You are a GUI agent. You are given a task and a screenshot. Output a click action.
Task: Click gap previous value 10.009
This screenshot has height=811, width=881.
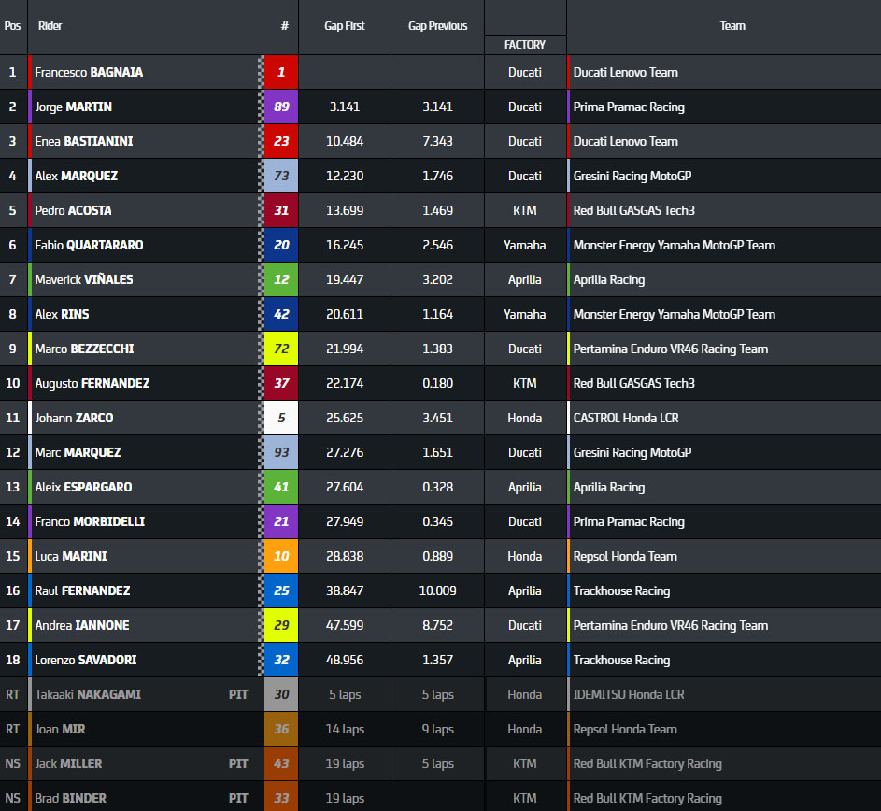(437, 590)
